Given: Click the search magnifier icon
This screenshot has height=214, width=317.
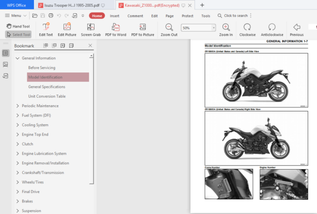Looking at the screenshot, I should coord(220,15).
